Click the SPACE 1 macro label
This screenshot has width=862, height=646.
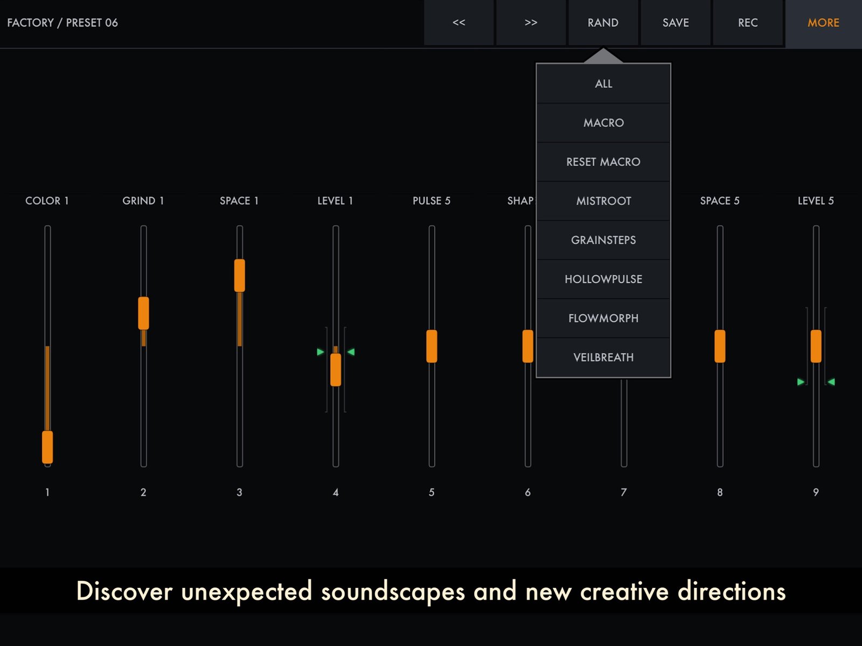[239, 200]
